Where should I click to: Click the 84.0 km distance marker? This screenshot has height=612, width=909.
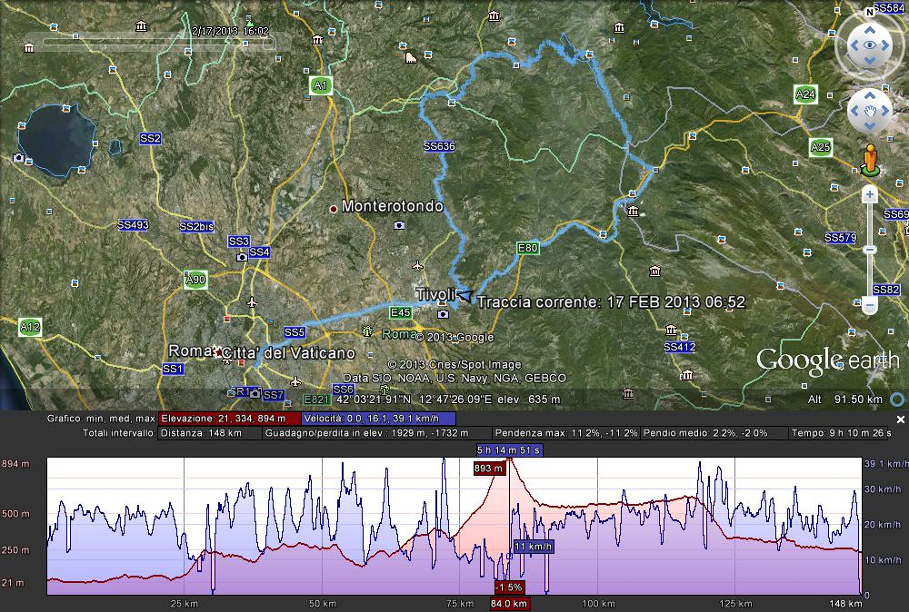point(508,604)
